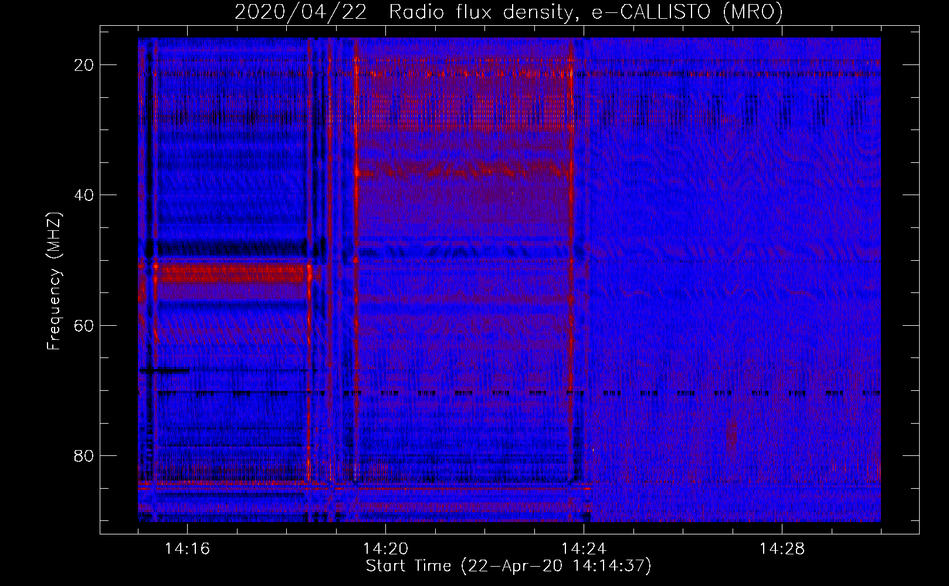The image size is (949, 586).
Task: Click the 80 frequency tick label
Action: pyautogui.click(x=84, y=455)
